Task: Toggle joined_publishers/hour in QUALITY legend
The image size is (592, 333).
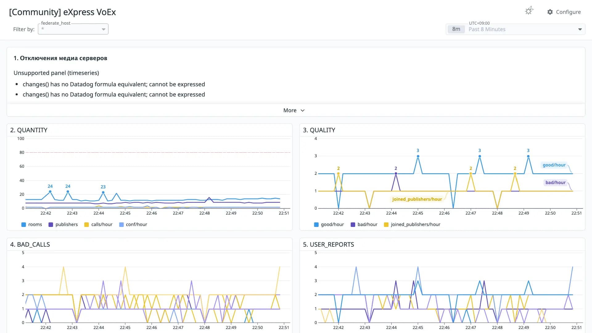Action: [412, 224]
